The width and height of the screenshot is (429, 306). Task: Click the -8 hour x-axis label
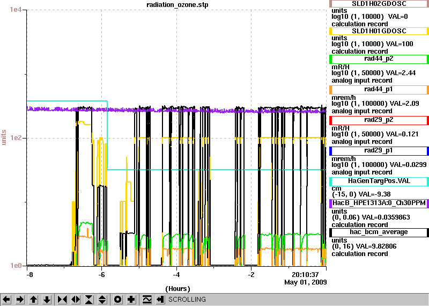29,274
